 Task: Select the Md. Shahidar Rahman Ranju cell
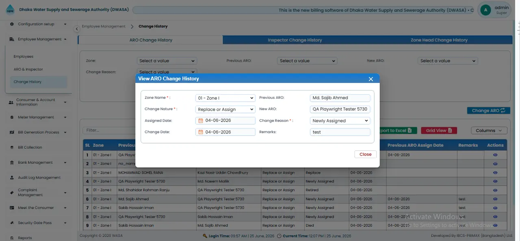pyautogui.click(x=156, y=190)
